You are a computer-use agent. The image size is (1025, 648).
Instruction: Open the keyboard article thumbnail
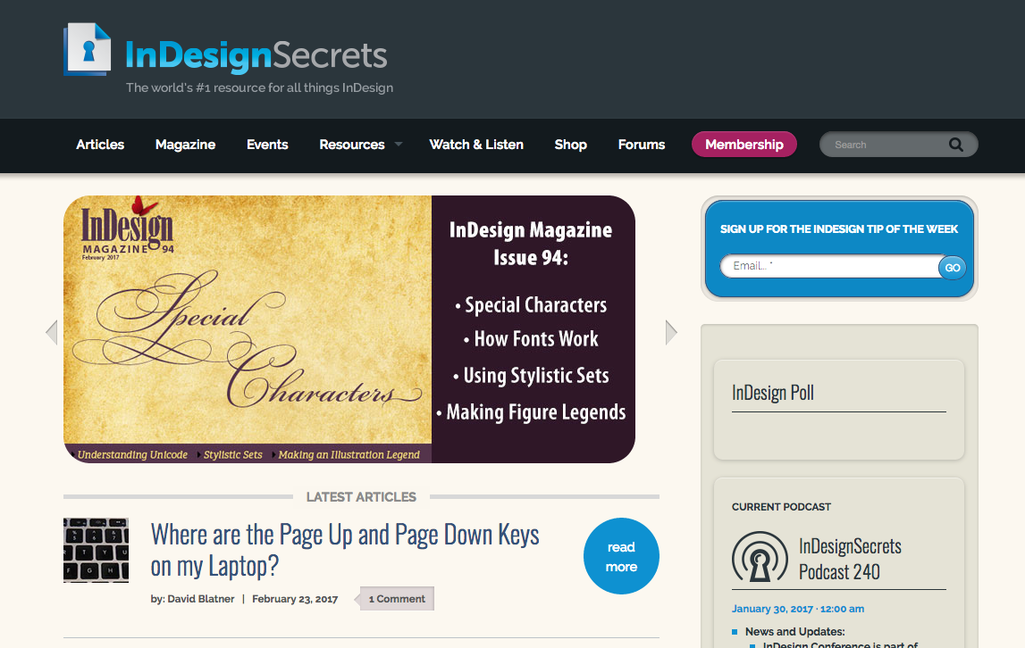[x=96, y=550]
